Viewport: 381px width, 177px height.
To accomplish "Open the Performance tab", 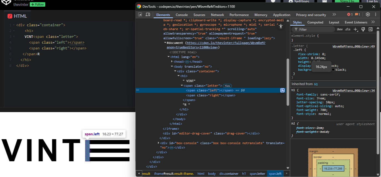I will click(x=239, y=15).
